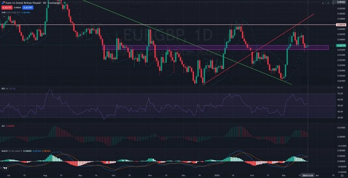Screen dimensions: 348x178
Task: Click the down-arrow icon at chart top
Action: (x=323, y=3)
